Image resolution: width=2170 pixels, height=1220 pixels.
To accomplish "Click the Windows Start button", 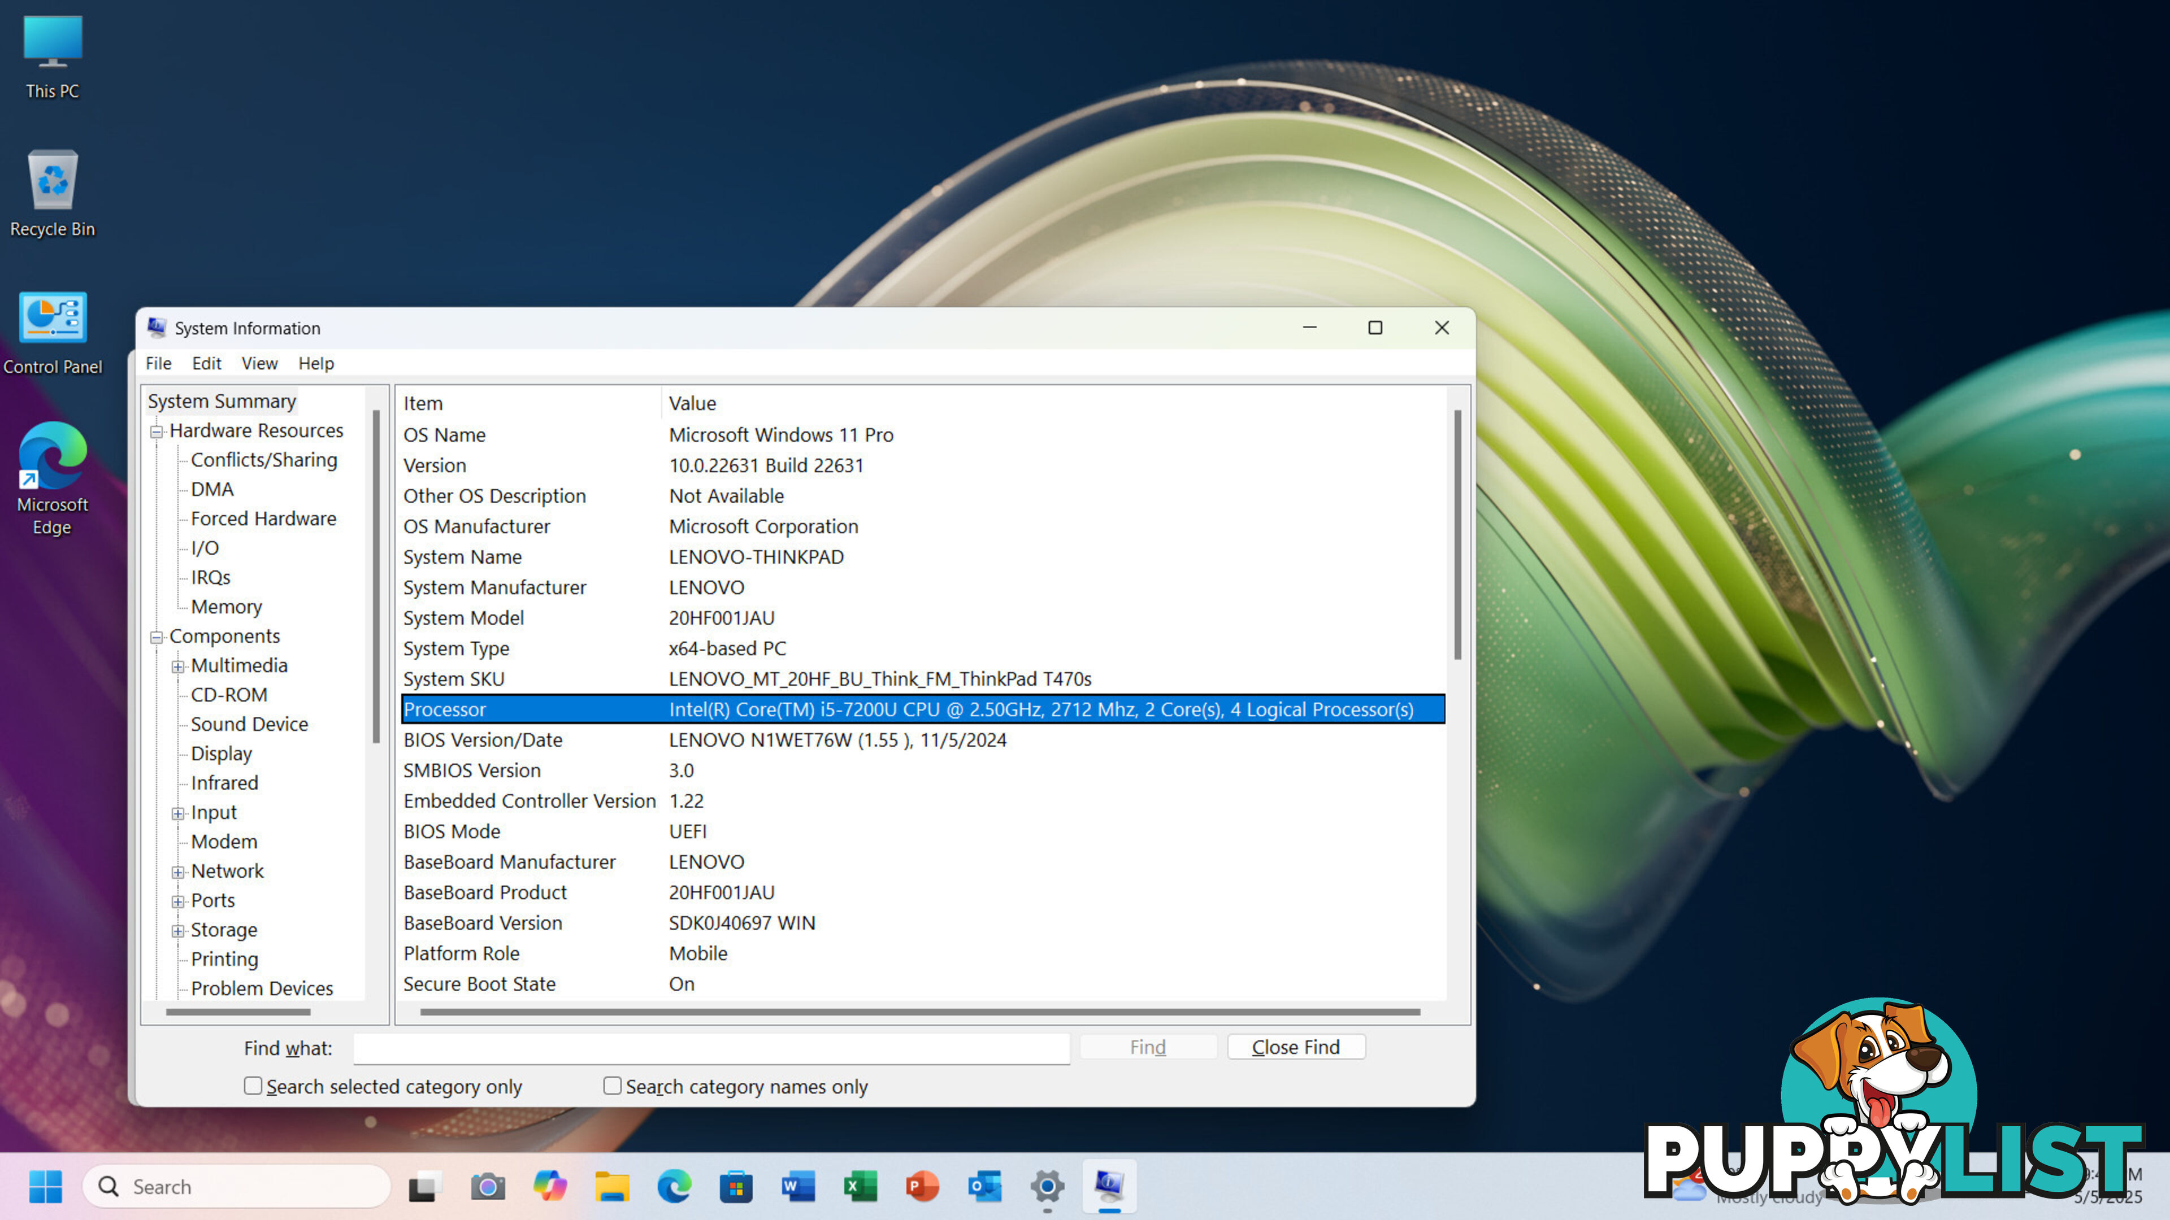I will click(45, 1186).
